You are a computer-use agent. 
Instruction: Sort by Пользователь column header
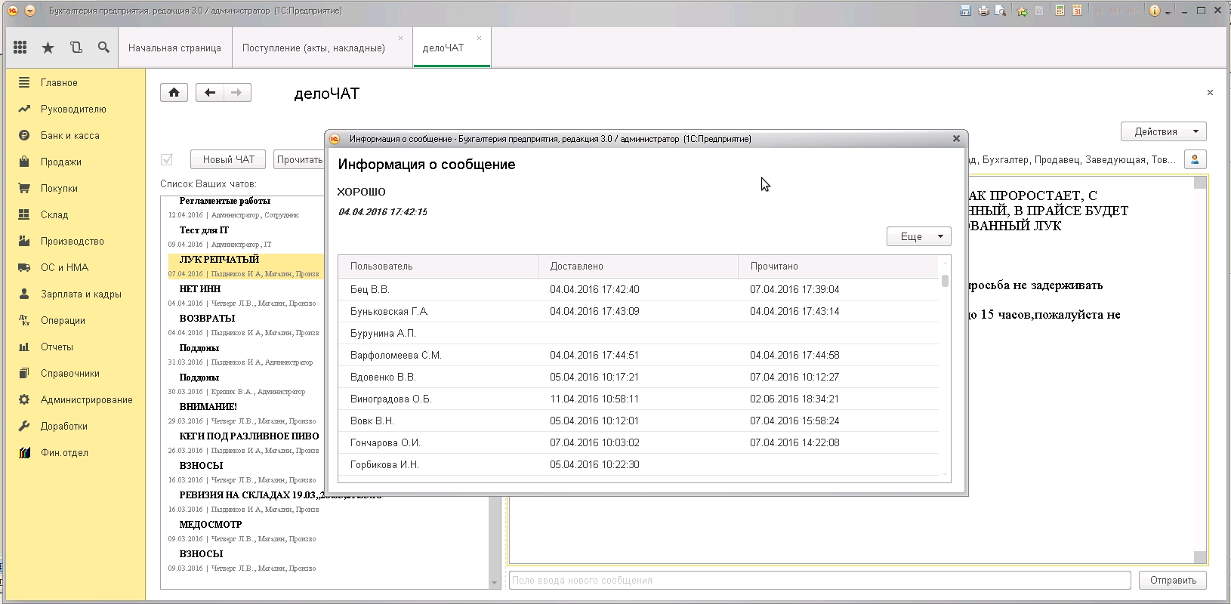438,266
